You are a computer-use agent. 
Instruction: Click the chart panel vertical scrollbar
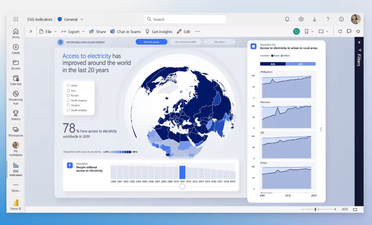coord(321,129)
